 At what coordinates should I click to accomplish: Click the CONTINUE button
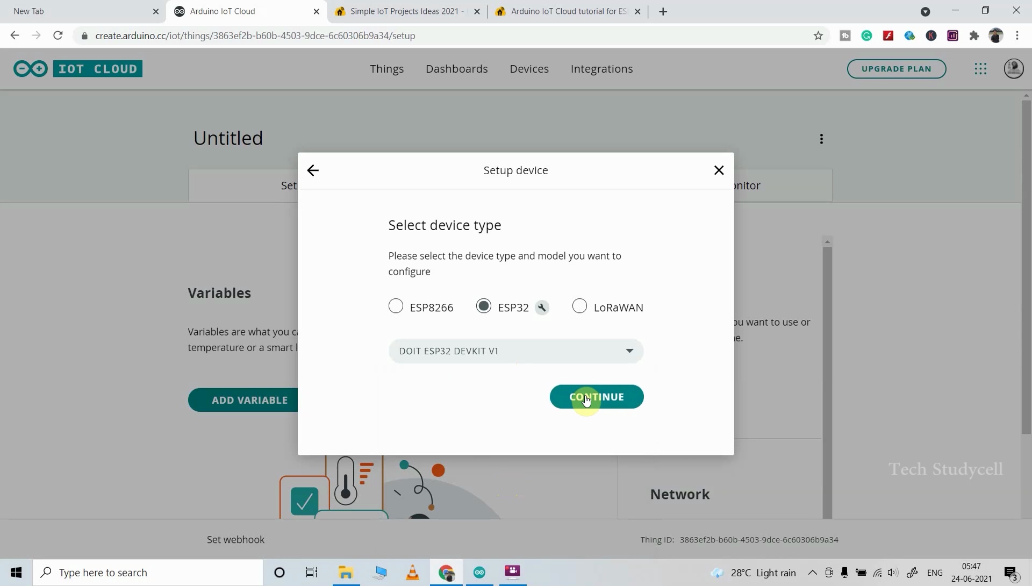pos(597,397)
